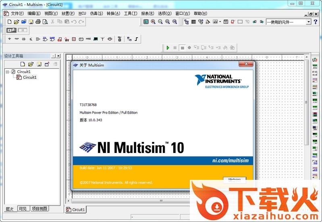
Task: Print the circuit using the printer icon
Action: [x=38, y=22]
